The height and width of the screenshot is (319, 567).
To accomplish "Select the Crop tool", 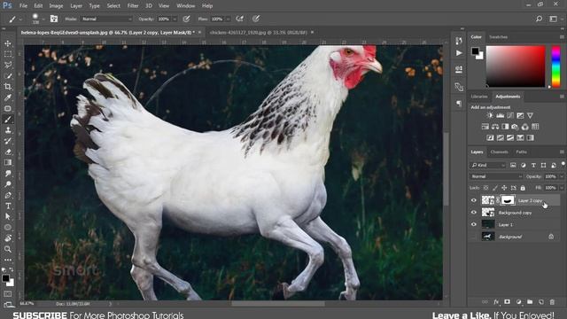I will point(8,87).
